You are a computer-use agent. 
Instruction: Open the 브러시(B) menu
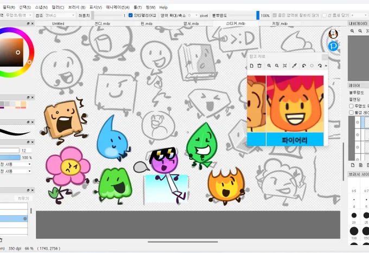point(77,7)
